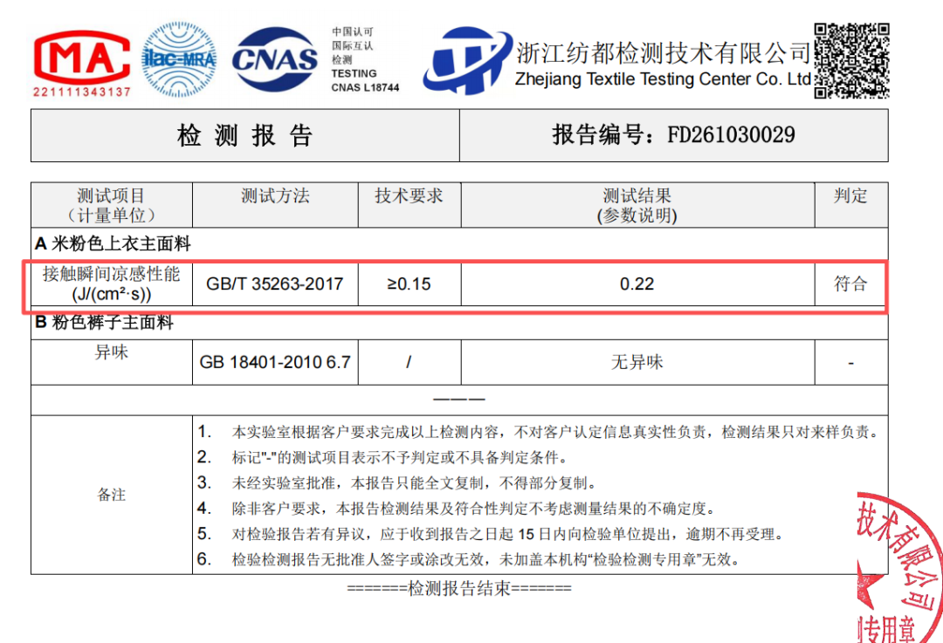Viewport: 943px width, 643px height.
Task: Click remark 2 starting with "标记"
Action: (x=382, y=458)
